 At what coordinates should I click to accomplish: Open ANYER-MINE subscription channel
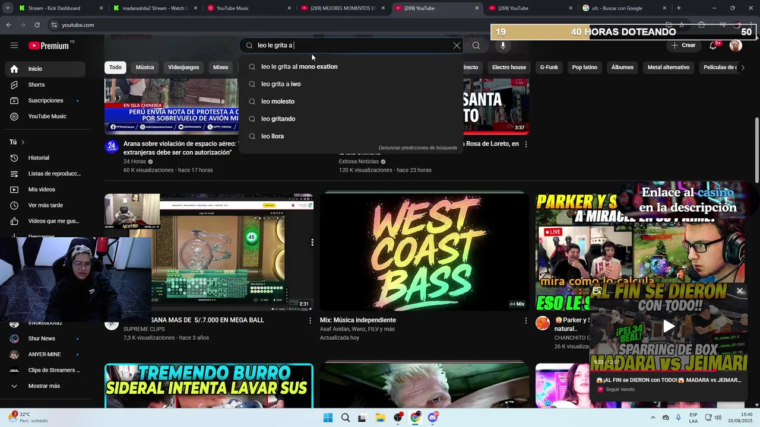coord(45,355)
